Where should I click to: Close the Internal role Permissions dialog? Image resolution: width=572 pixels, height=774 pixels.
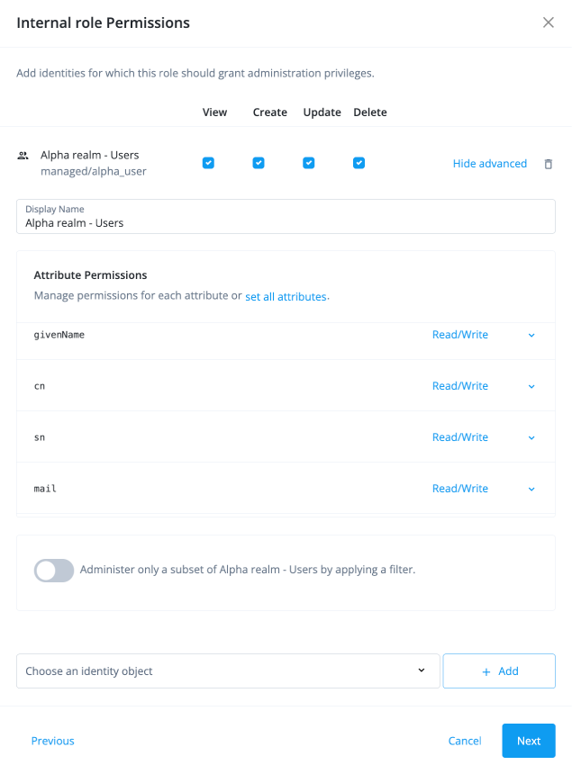coord(549,22)
